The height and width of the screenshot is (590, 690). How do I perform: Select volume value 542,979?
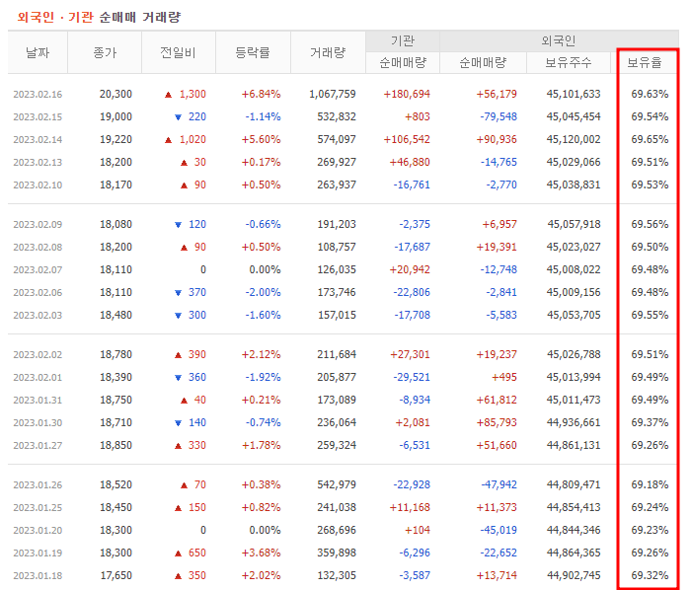337,485
